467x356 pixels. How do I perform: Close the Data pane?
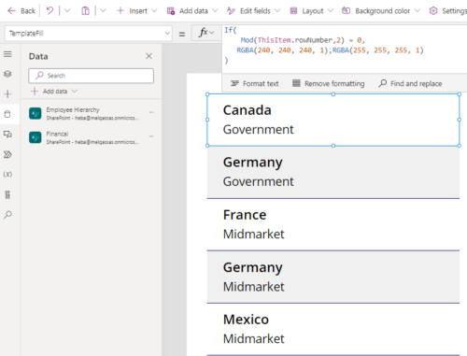149,56
